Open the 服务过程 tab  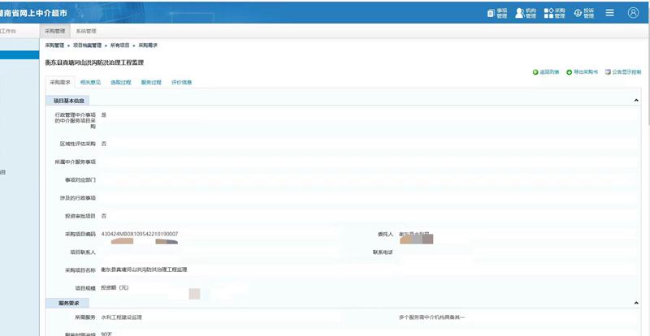[151, 83]
